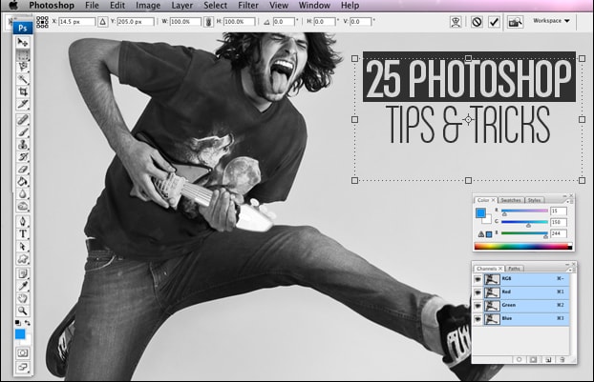The height and width of the screenshot is (382, 594).
Task: Toggle Quick Mask mode in toolbox
Action: click(x=23, y=352)
